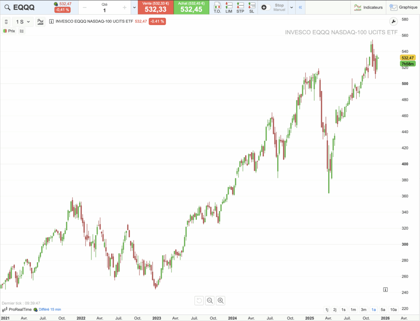Select the SL stop-loss icon
The image size is (420, 321).
251,7
